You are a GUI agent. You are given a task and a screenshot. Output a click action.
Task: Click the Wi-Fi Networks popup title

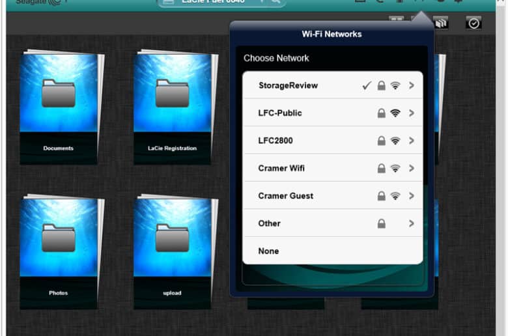click(332, 34)
